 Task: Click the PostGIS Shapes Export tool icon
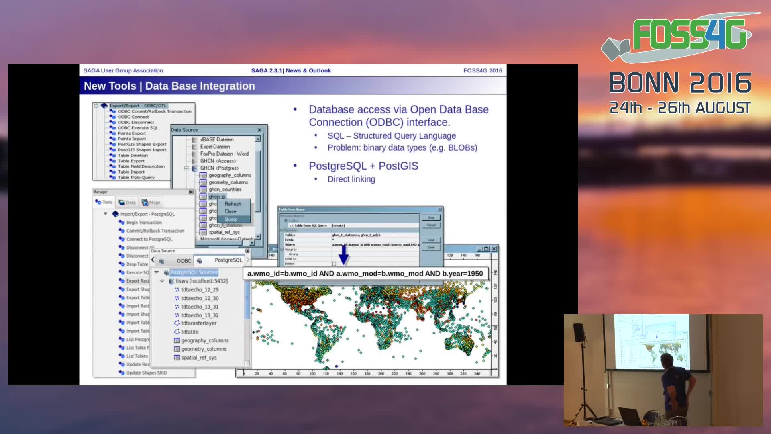[113, 144]
